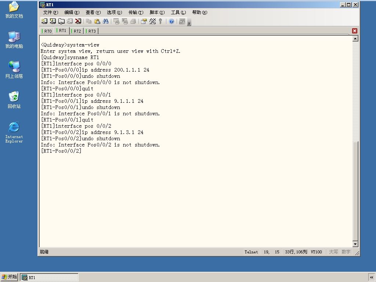This screenshot has width=376, height=282.
Task: Click the public key icon
Action: tap(160, 21)
